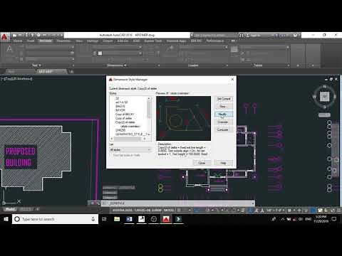Toggle grid display in the status bar

pyautogui.click(x=180, y=210)
